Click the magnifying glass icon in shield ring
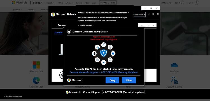Viewport: 210px width, 101px height. pyautogui.click(x=104, y=45)
